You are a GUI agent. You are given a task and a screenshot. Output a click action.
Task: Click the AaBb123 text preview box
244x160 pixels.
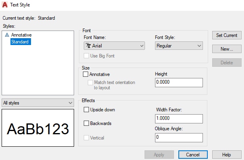(x=38, y=128)
